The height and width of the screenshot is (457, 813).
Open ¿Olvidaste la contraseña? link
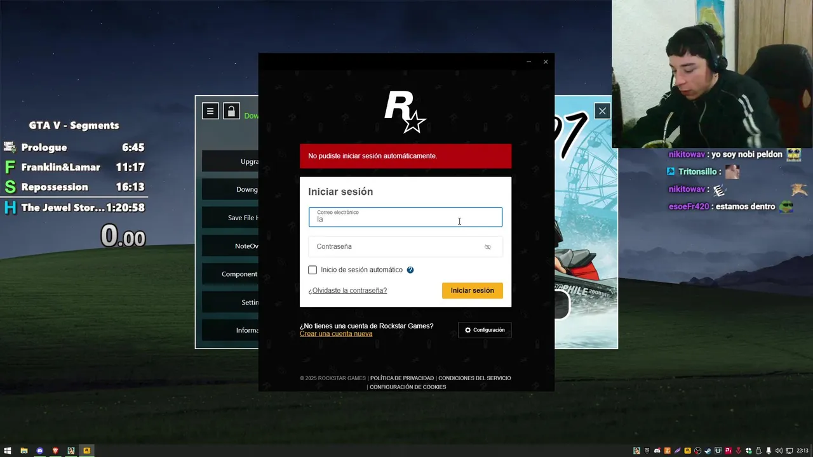pyautogui.click(x=347, y=291)
